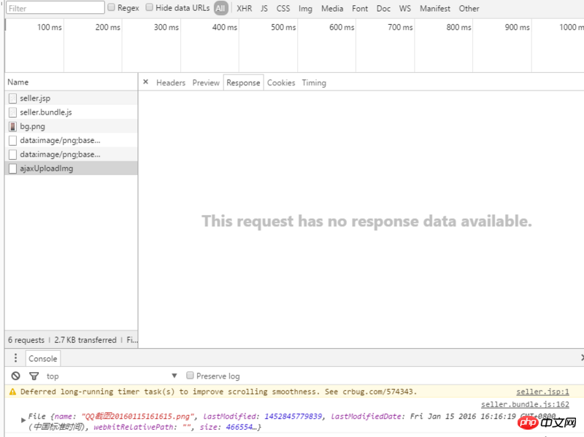Image resolution: width=584 pixels, height=437 pixels.
Task: Close the request details panel
Action: tap(145, 82)
